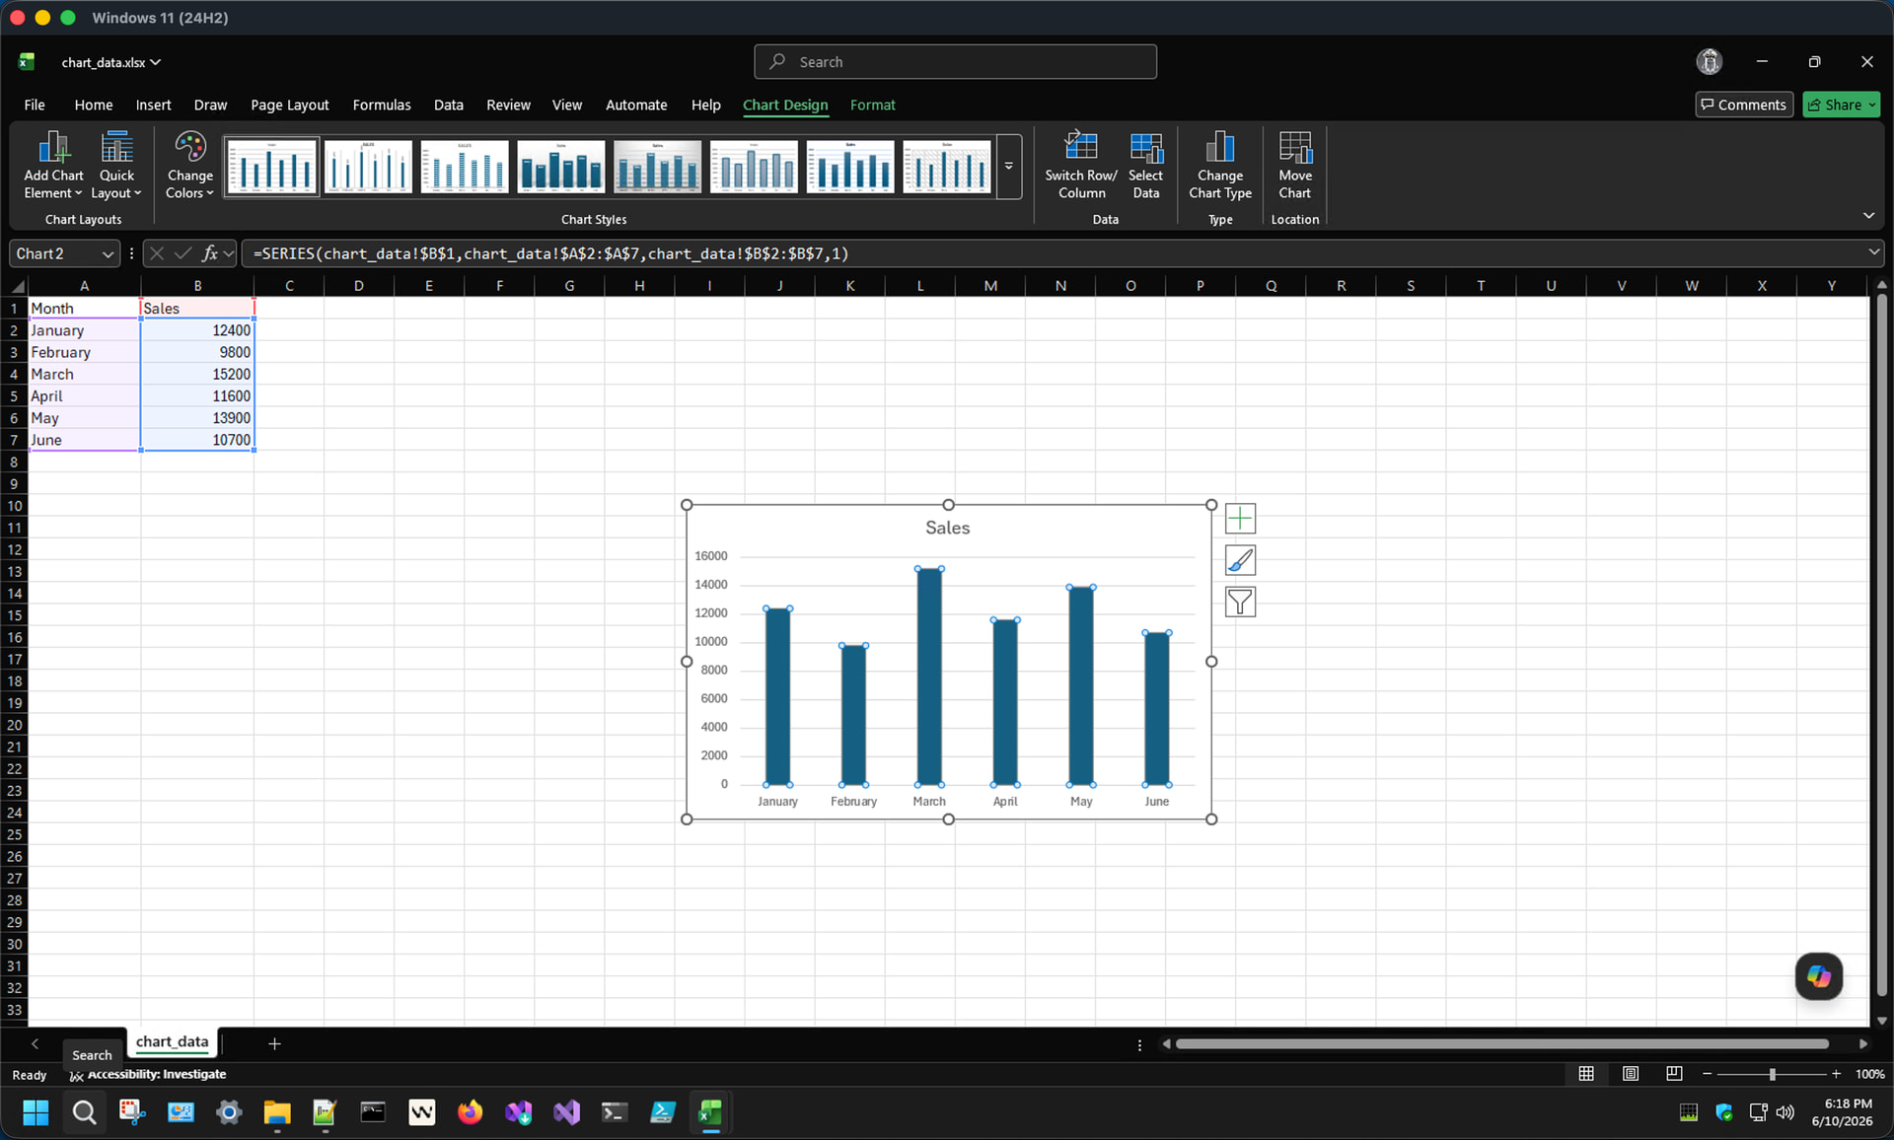Image resolution: width=1894 pixels, height=1140 pixels.
Task: Click the Comments button
Action: pyautogui.click(x=1743, y=105)
